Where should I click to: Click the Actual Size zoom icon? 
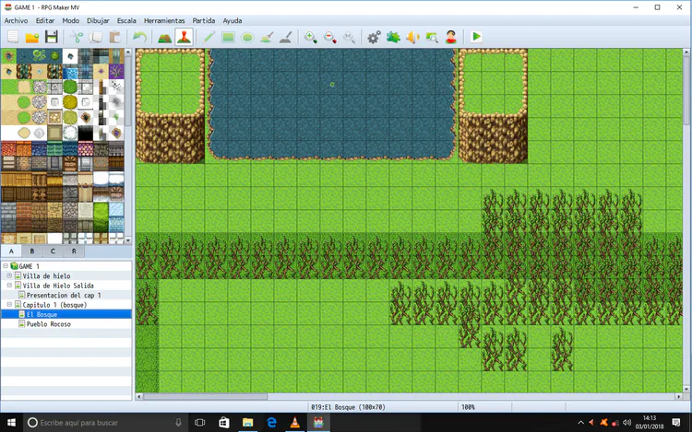349,37
